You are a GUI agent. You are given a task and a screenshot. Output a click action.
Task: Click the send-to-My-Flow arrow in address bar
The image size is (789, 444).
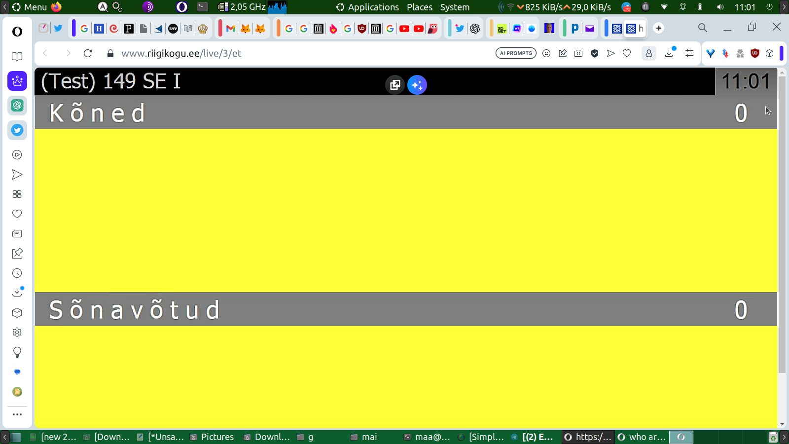point(611,53)
